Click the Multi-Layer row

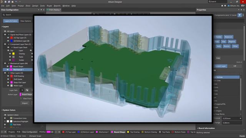point(18,85)
